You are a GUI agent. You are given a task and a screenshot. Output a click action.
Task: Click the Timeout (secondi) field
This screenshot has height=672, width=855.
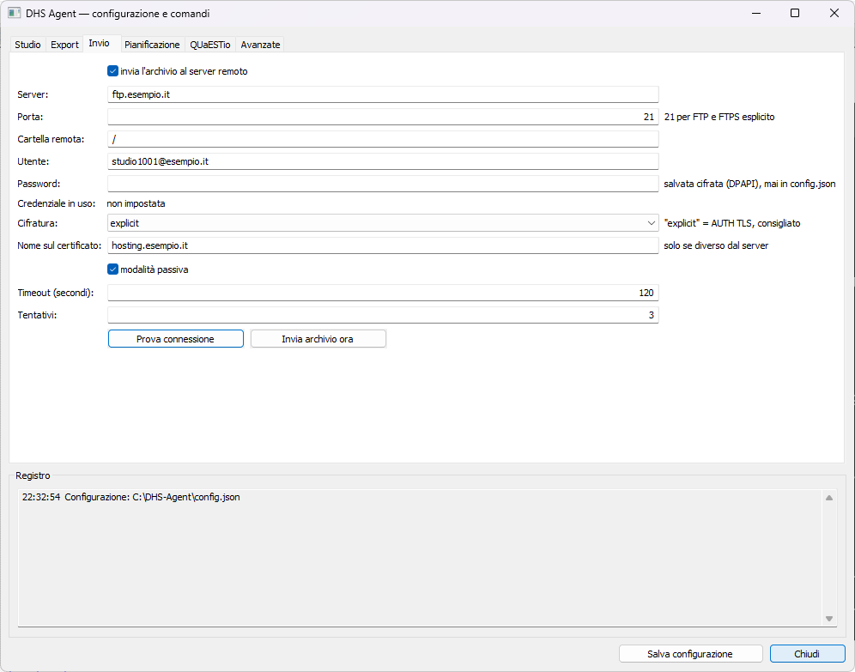pos(383,293)
